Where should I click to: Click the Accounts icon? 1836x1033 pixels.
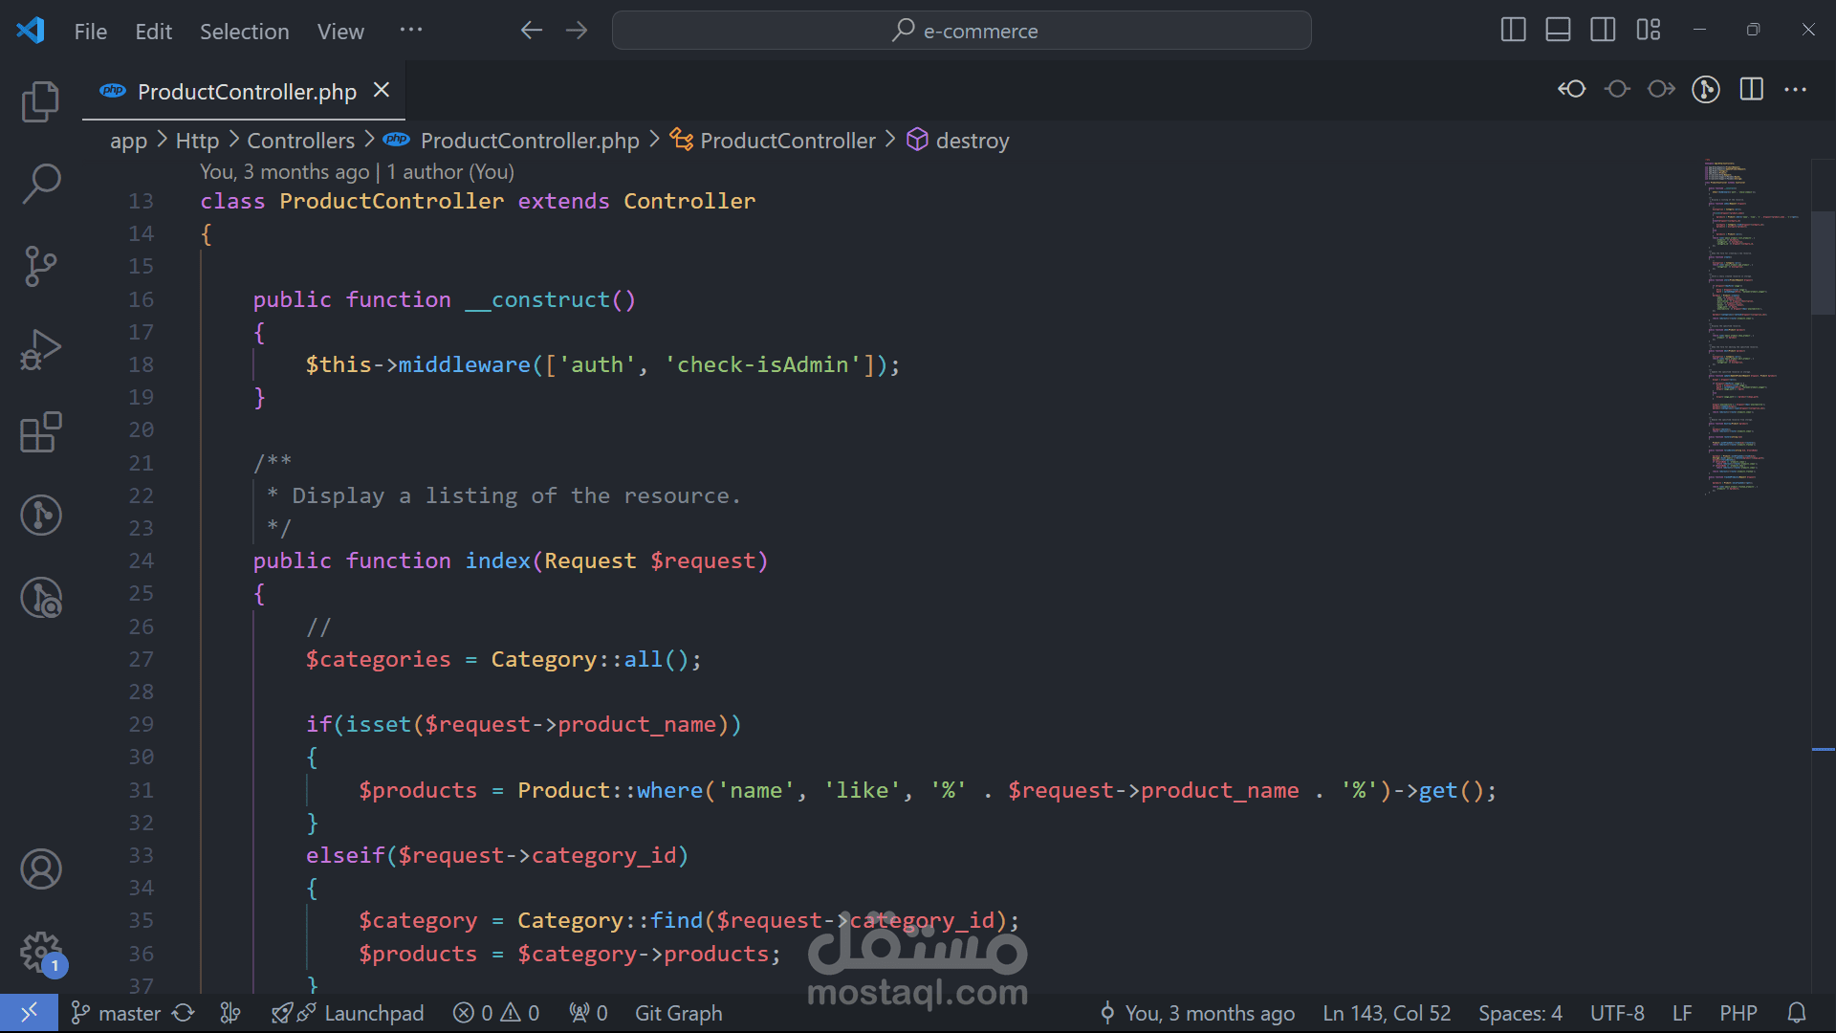click(x=40, y=868)
